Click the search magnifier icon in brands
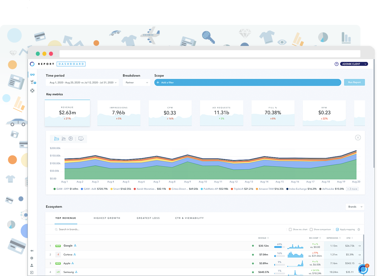 (x=56, y=229)
